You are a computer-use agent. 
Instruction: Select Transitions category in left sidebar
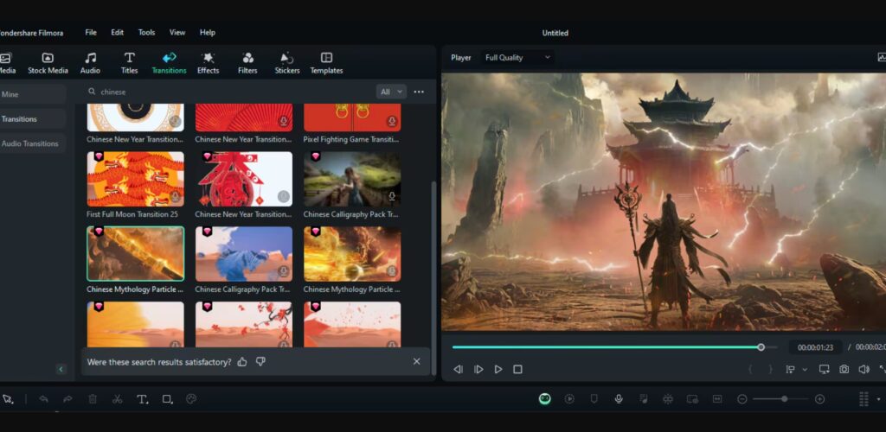32,119
